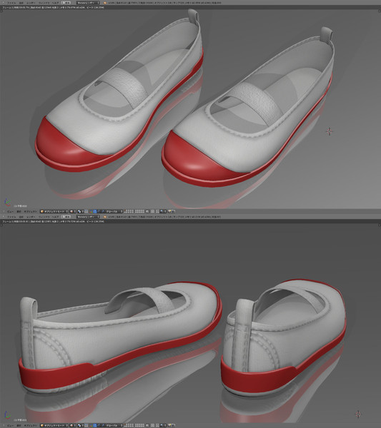This screenshot has height=428, width=381.
Task: Toggle layer lock to scene in upper viewport
Action: [147, 211]
